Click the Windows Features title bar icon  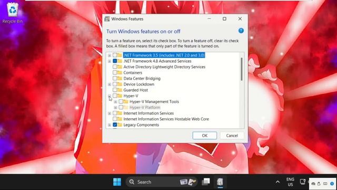pos(107,19)
